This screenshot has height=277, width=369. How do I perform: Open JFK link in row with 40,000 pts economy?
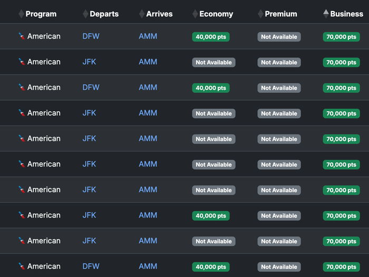[x=89, y=215]
